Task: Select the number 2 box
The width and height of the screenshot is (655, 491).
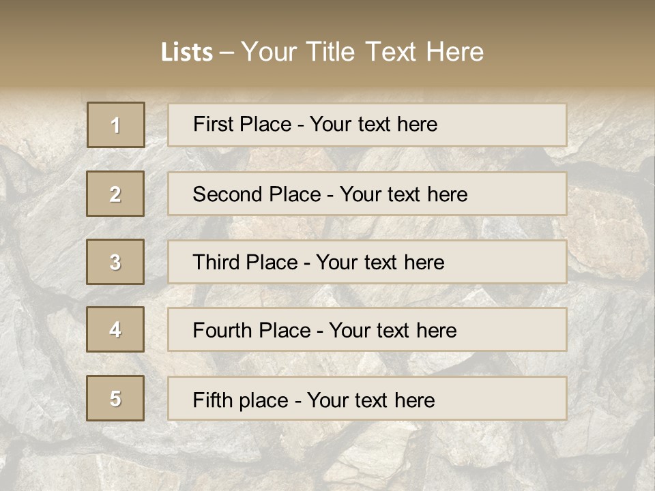Action: tap(115, 194)
